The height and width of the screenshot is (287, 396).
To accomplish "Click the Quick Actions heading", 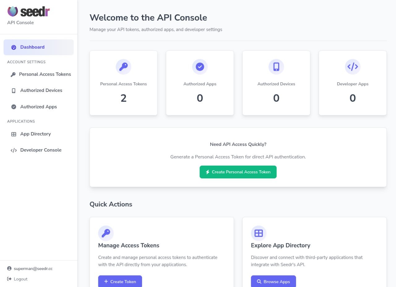I will point(111,204).
